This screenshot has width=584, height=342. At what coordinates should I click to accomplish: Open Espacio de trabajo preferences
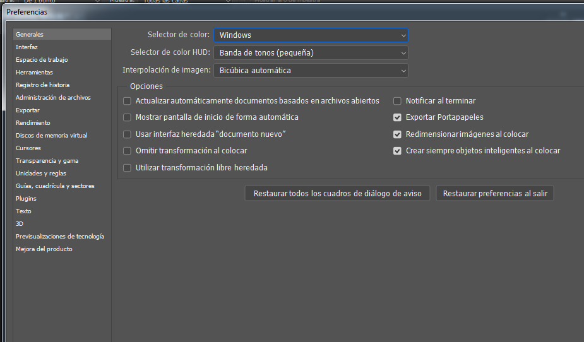pyautogui.click(x=63, y=59)
